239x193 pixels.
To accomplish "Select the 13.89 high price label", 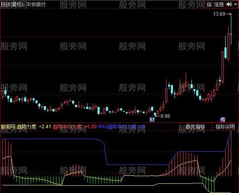I will tap(219, 14).
